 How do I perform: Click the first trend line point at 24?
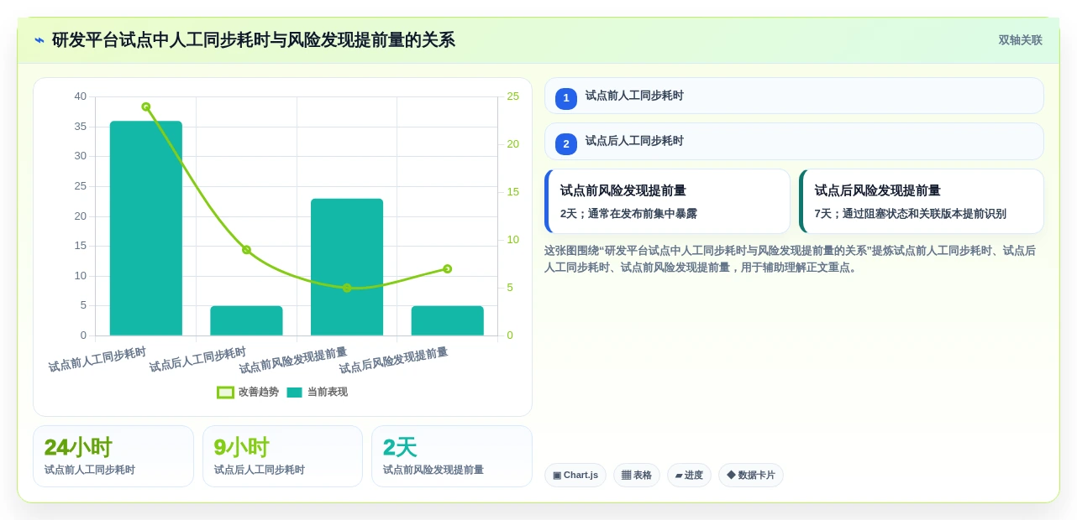[x=146, y=107]
